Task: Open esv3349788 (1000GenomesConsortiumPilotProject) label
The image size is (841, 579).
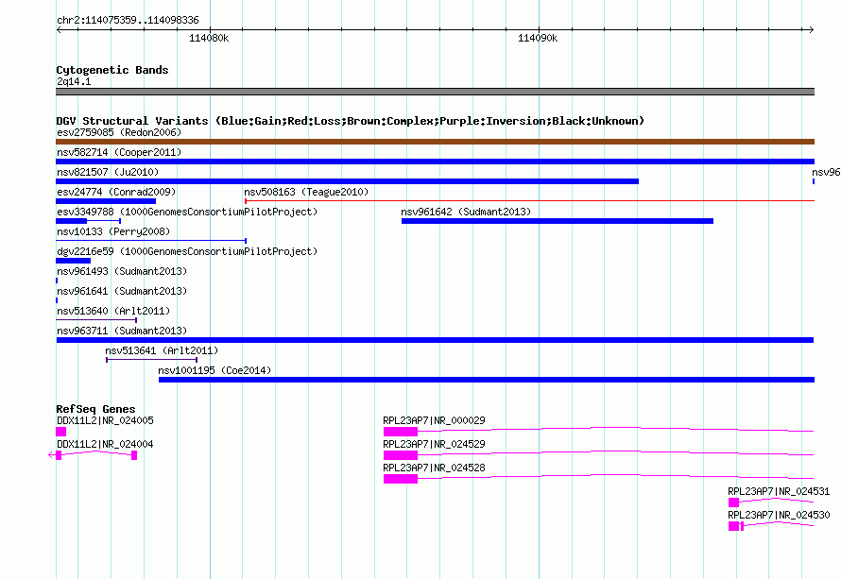Action: (187, 212)
